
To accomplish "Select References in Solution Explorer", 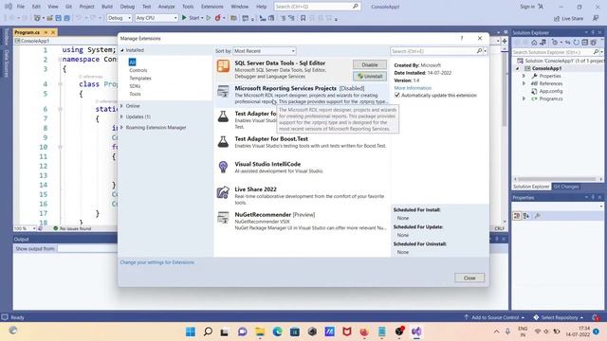I will point(551,83).
